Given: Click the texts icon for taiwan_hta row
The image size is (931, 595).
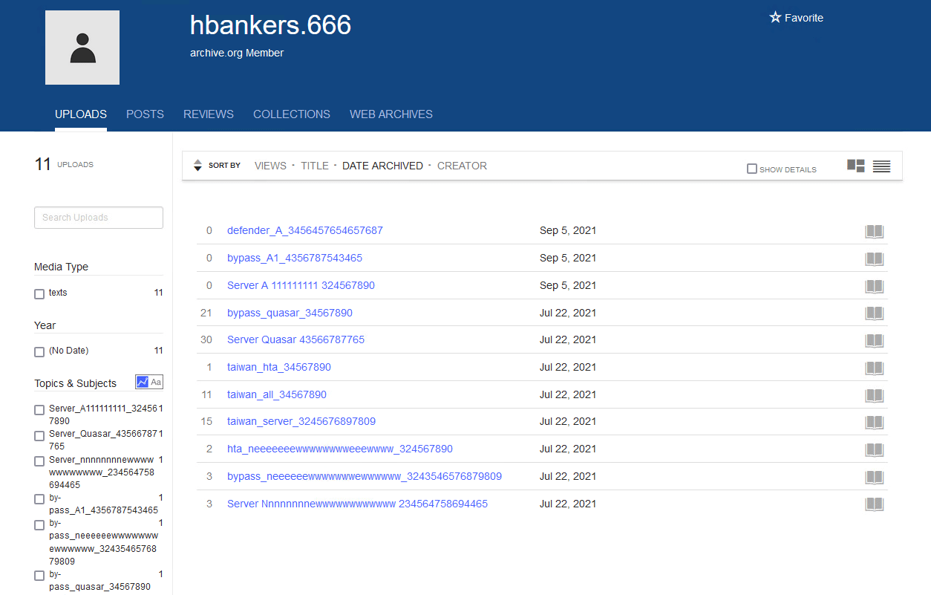Looking at the screenshot, I should (x=875, y=368).
